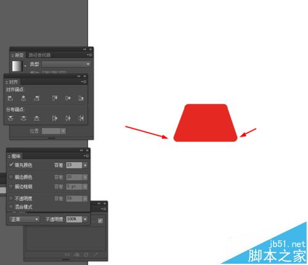Click the gradient preview swatch

pyautogui.click(x=17, y=66)
